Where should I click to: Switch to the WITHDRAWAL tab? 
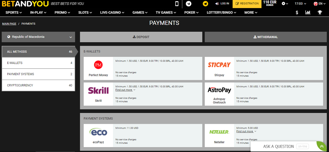(x=266, y=37)
